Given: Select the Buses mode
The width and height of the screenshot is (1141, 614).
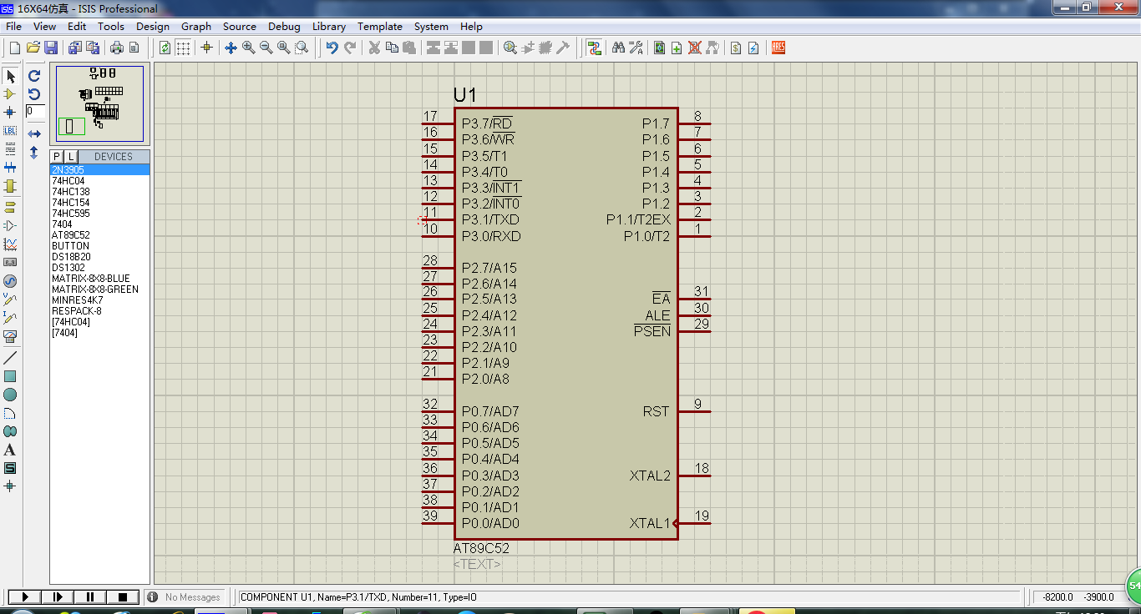Looking at the screenshot, I should 10,167.
